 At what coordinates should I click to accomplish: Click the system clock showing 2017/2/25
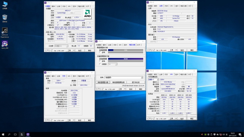(233, 134)
